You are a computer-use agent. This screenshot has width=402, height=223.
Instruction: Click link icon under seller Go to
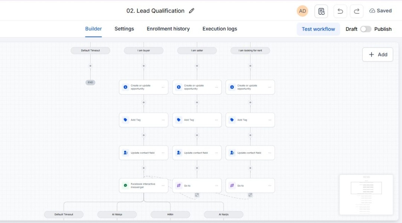tap(197, 195)
